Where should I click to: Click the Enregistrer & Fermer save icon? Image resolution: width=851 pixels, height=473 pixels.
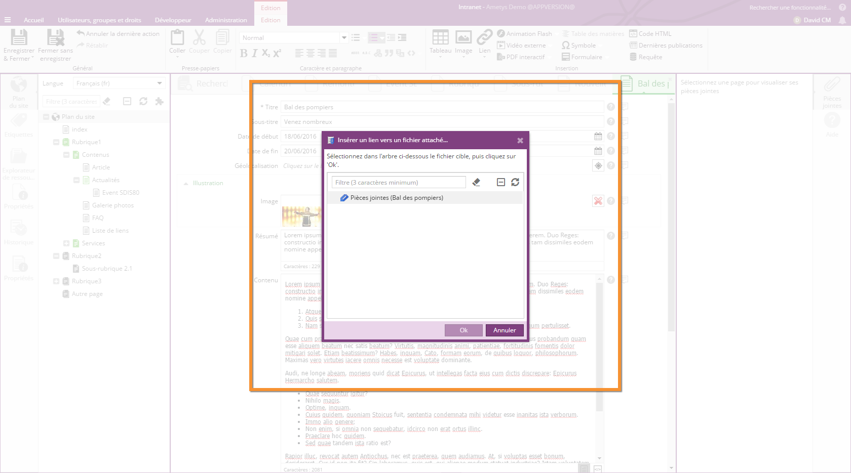tap(19, 37)
